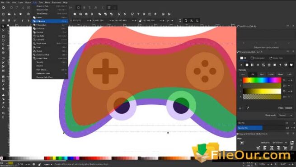This screenshot has width=296, height=167.
Task: Open the Extensions menu
Action: (x=56, y=2)
